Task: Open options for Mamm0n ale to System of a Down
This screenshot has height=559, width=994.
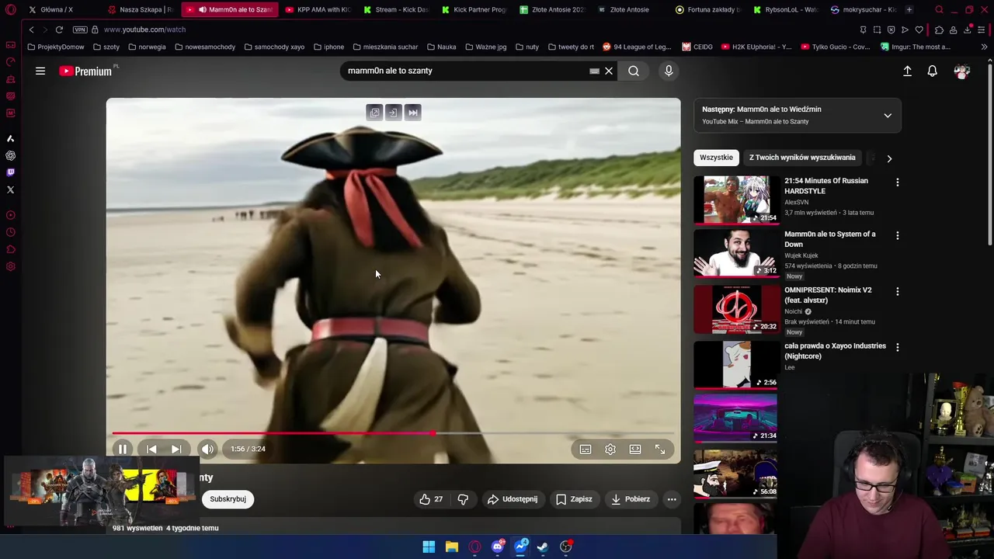Action: (x=898, y=235)
